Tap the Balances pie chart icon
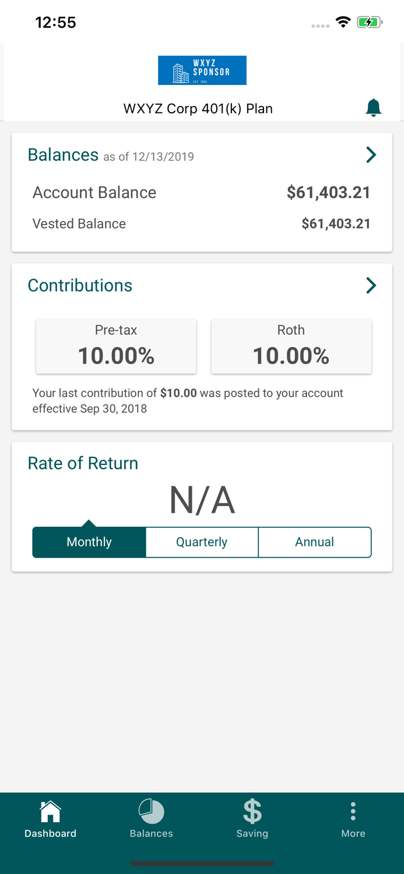 click(x=151, y=811)
